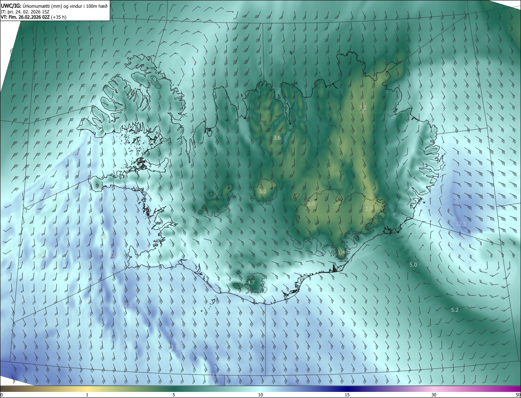Click the 3.2 label in the northeast highlands

(363, 108)
